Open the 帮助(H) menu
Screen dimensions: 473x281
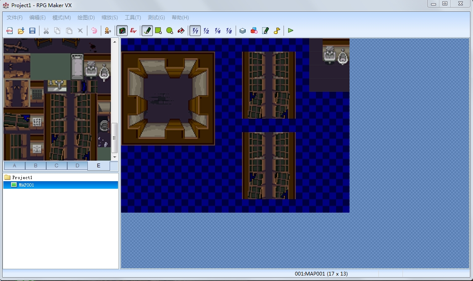click(180, 18)
